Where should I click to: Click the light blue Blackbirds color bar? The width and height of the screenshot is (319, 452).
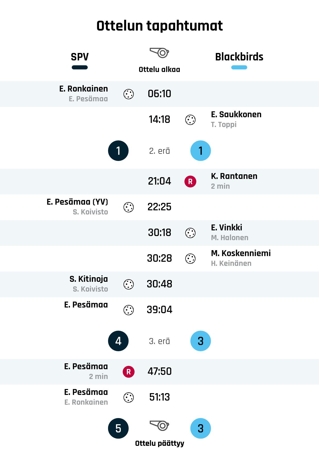[x=239, y=68]
